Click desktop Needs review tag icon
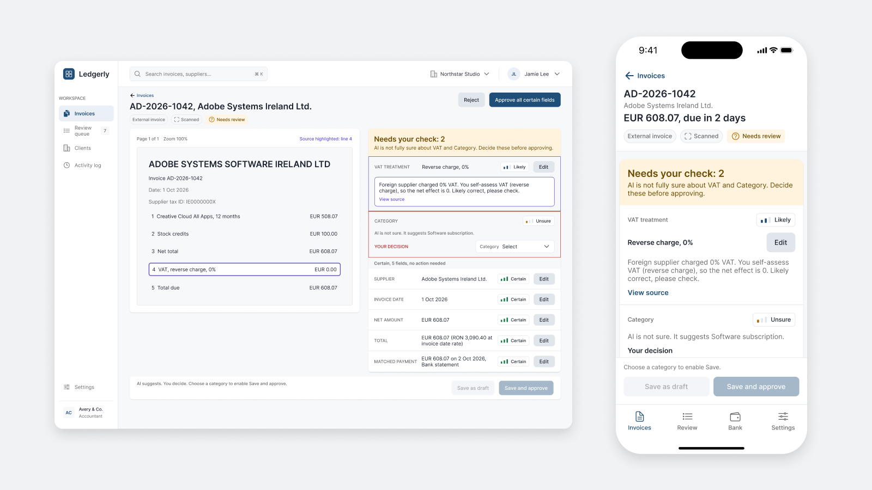 tap(212, 120)
